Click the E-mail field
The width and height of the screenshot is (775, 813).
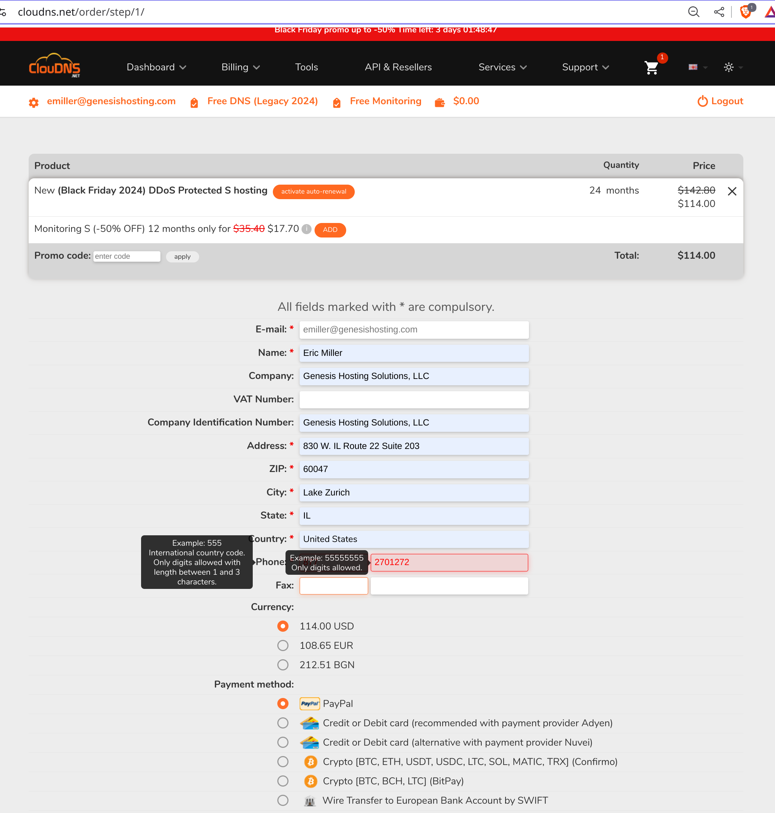click(414, 330)
